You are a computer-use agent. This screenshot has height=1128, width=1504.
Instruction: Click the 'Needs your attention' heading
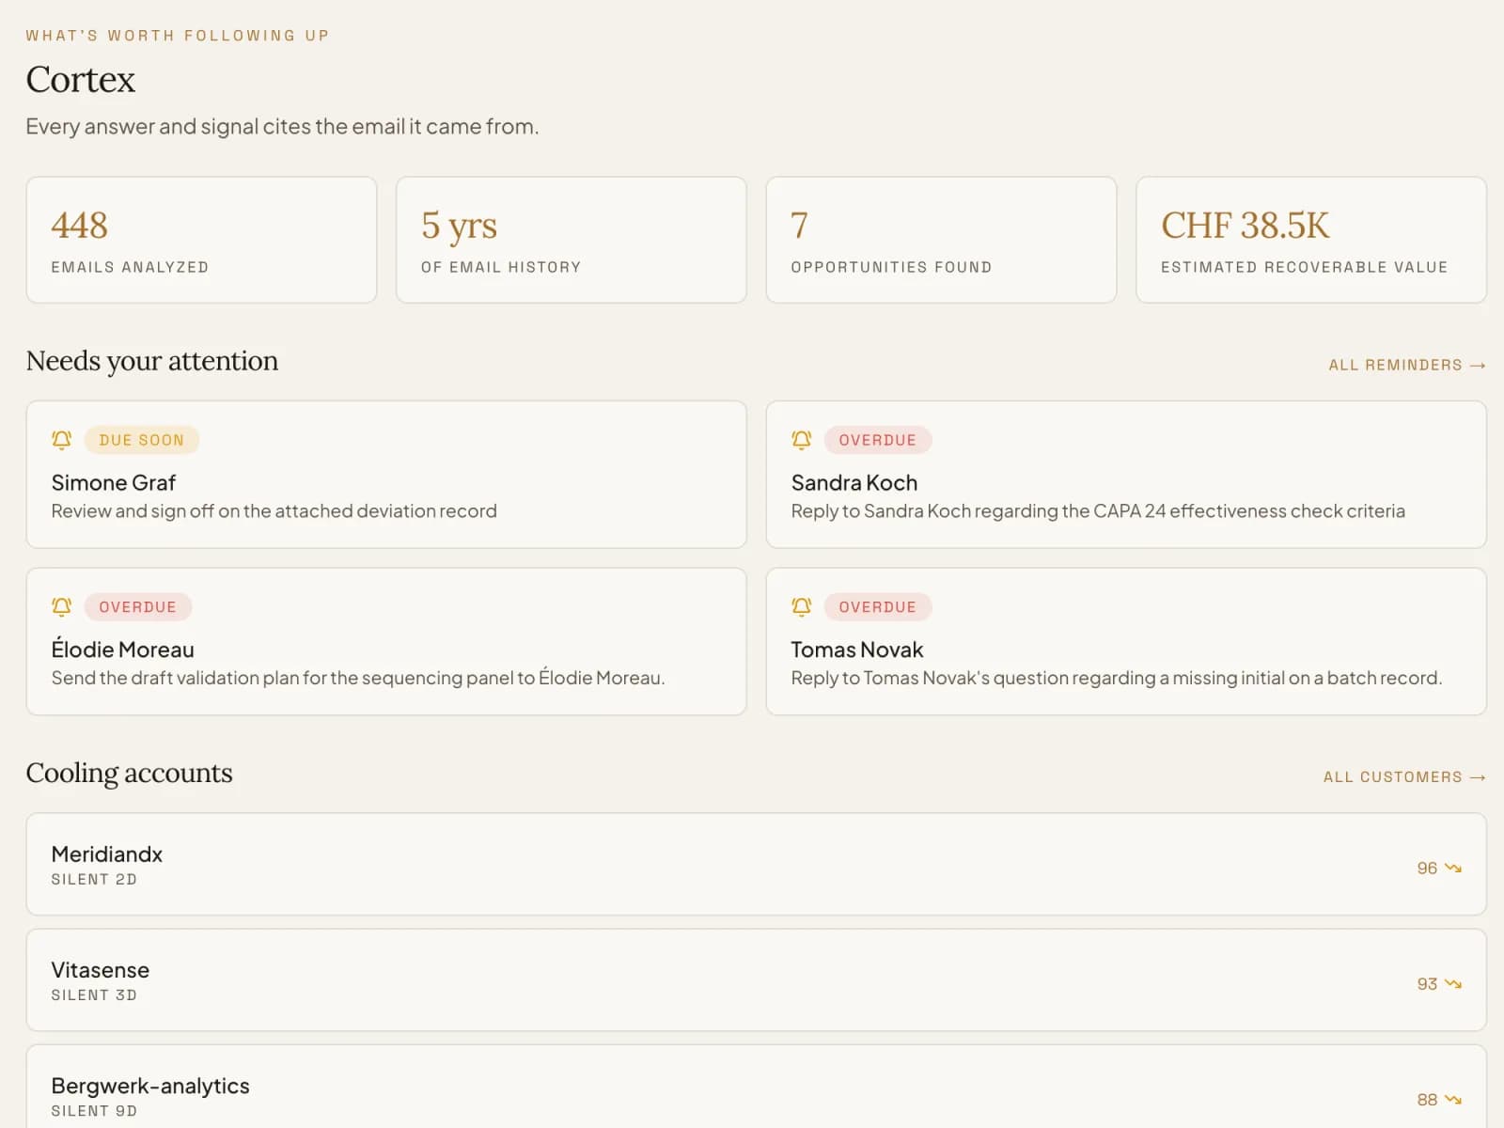pyautogui.click(x=152, y=361)
